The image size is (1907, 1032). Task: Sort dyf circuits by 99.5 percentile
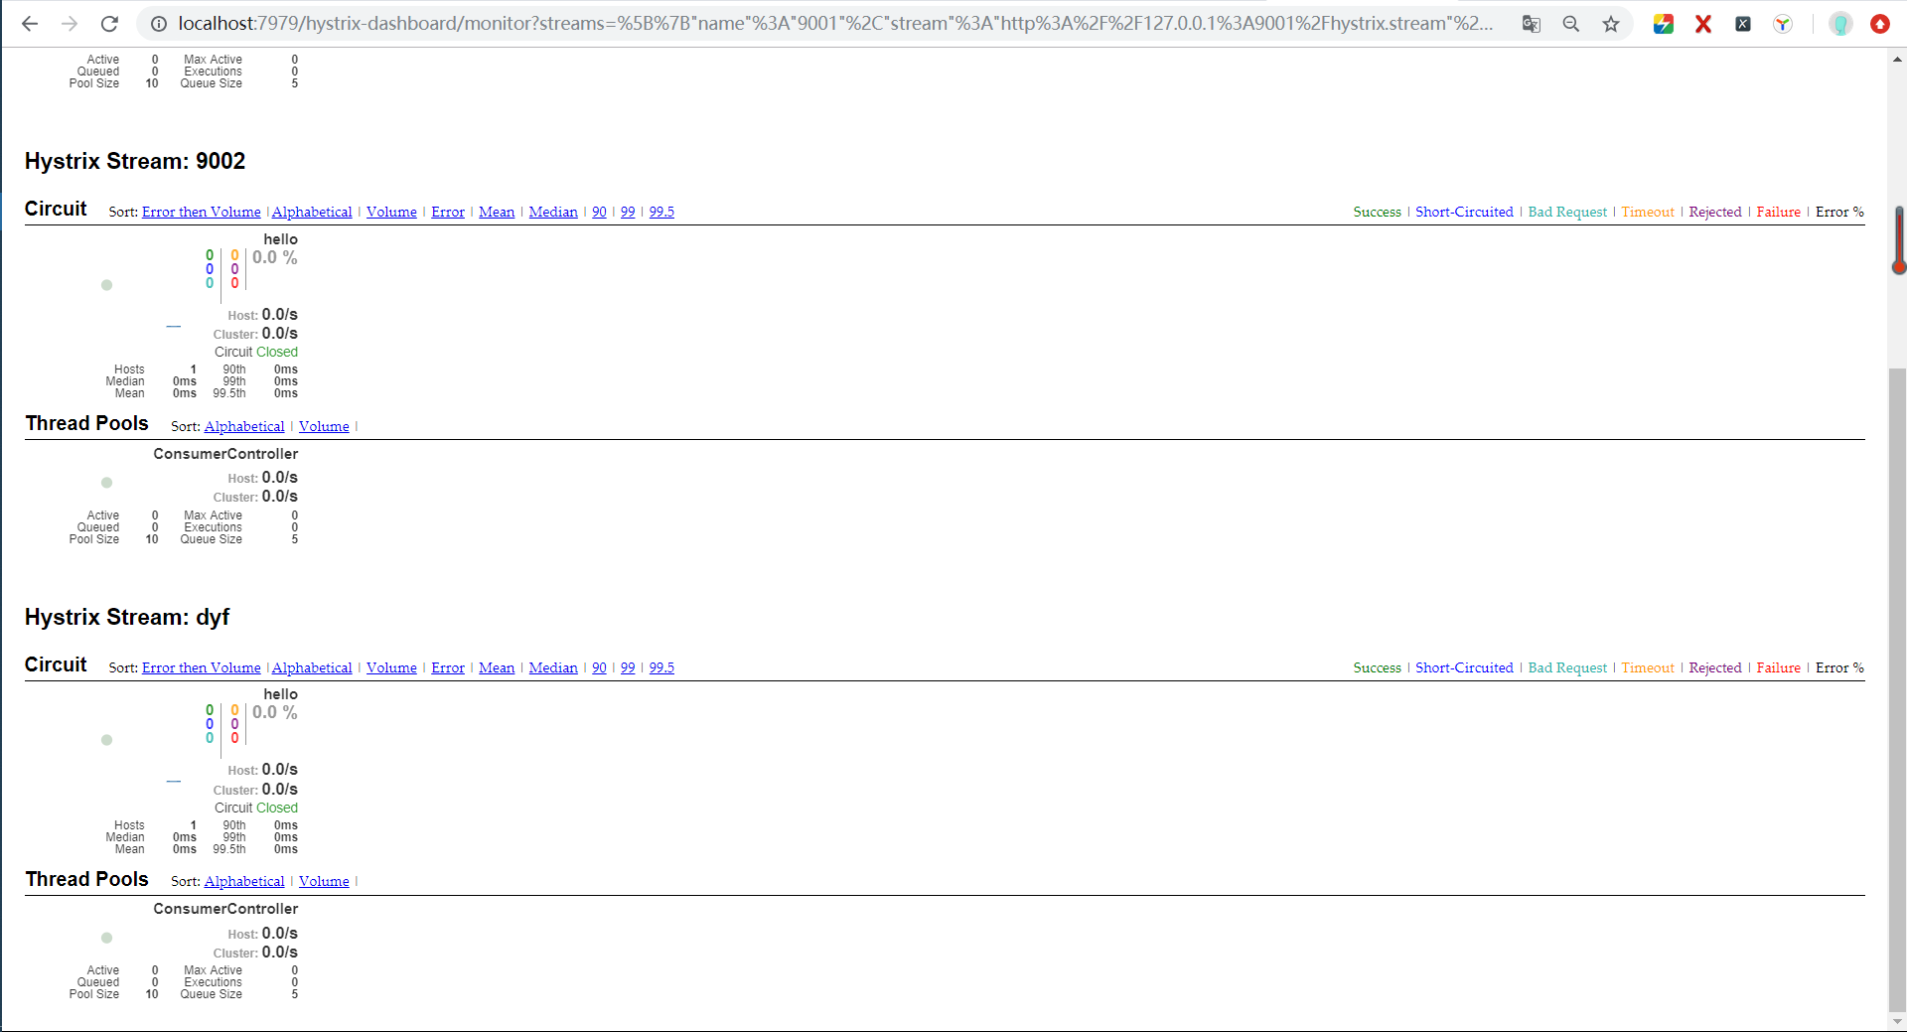tap(661, 667)
